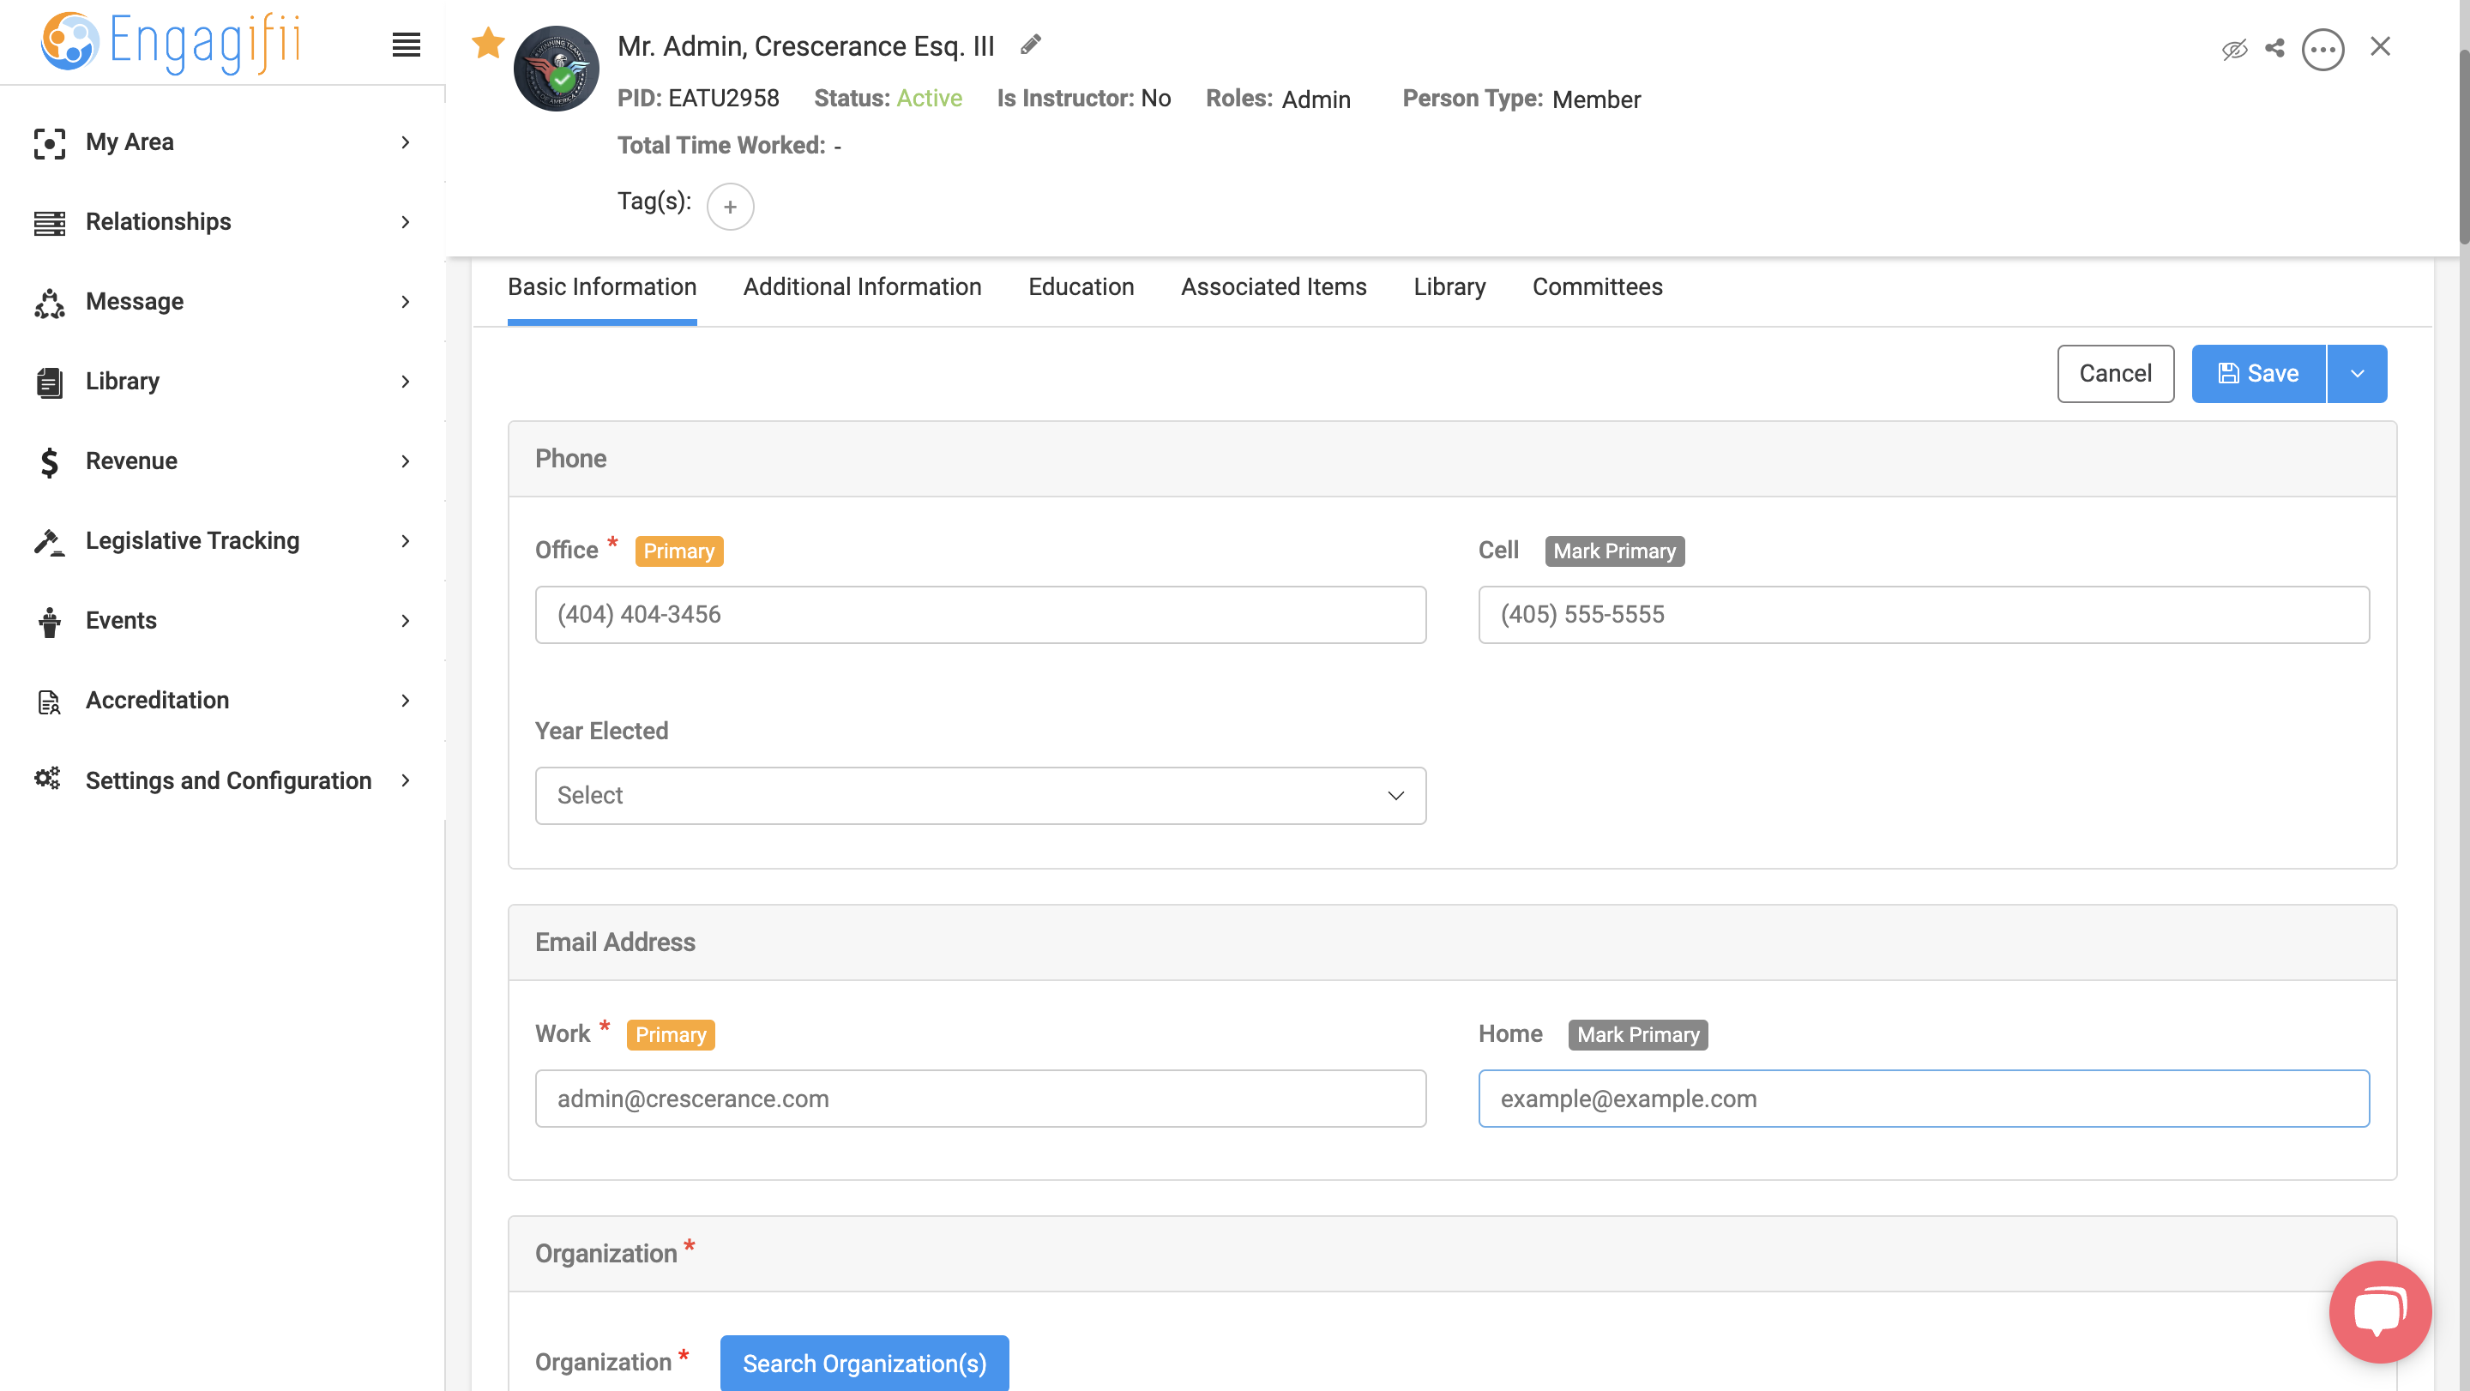Click the Relationships sidebar icon

coord(49,222)
